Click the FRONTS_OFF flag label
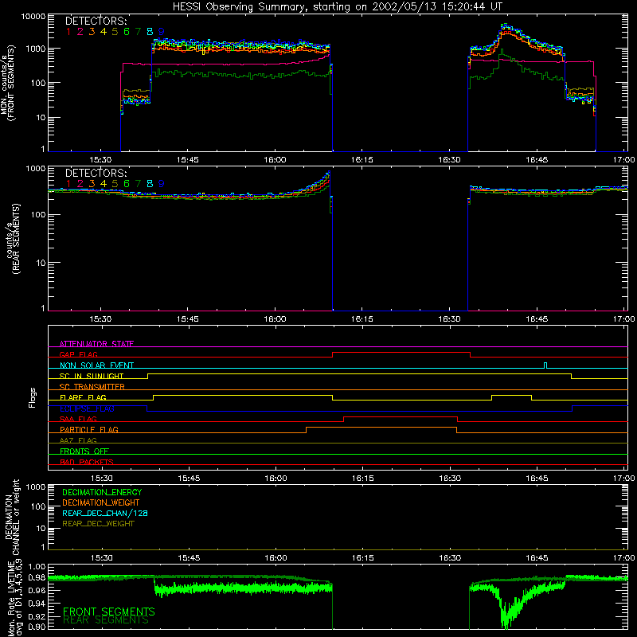Screen dimensions: 637x637 click(84, 451)
